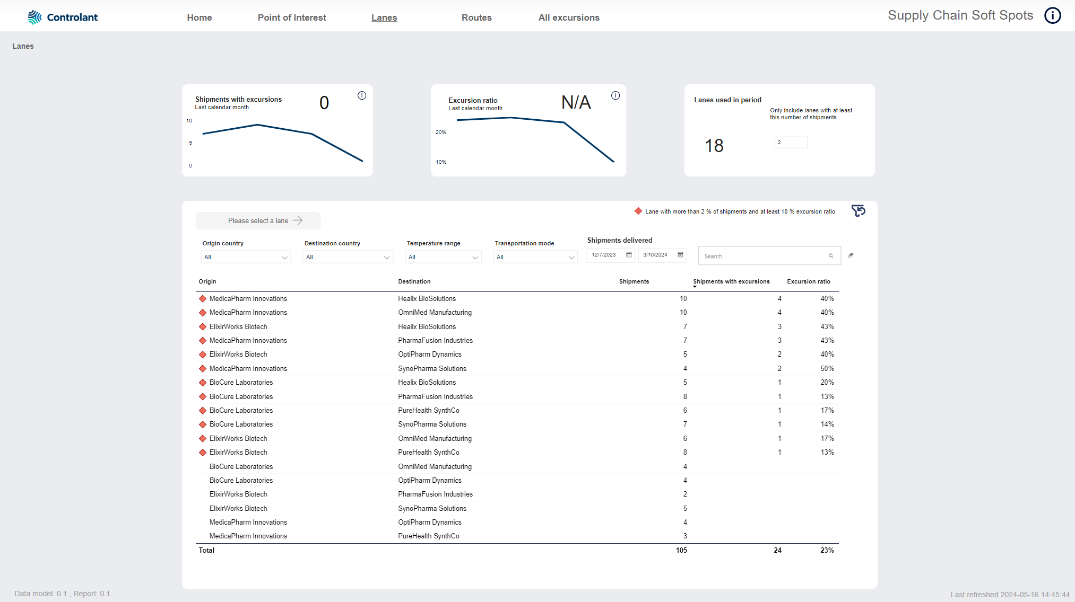
Task: Click the N/A excursion ratio value
Action: [576, 102]
